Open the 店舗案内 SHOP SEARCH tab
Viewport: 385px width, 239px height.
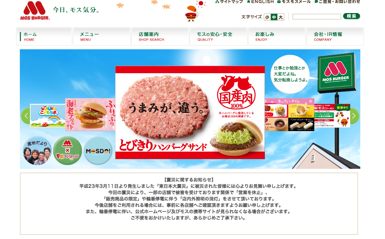[x=161, y=36]
